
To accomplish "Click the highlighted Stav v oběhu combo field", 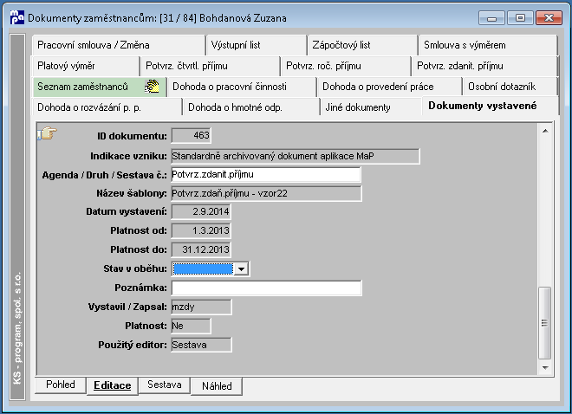I will (x=203, y=269).
